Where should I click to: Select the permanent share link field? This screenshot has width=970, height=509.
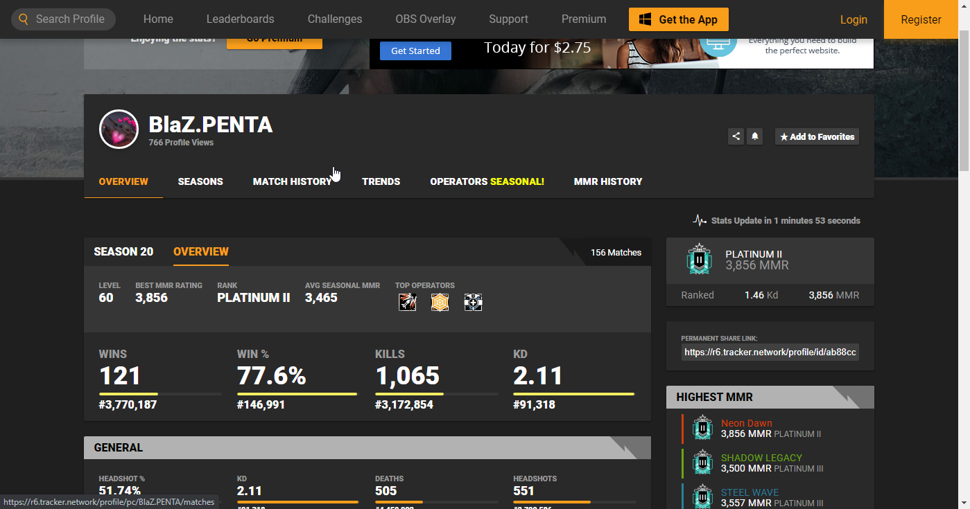point(770,352)
